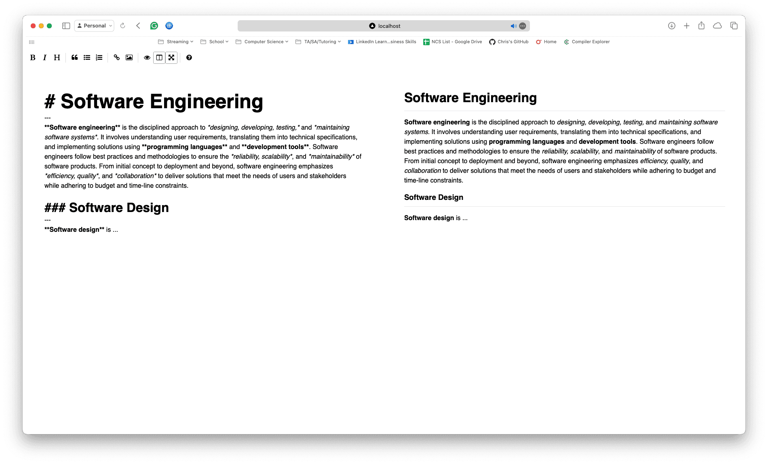The height and width of the screenshot is (464, 768).
Task: Create a numbered list
Action: (99, 57)
